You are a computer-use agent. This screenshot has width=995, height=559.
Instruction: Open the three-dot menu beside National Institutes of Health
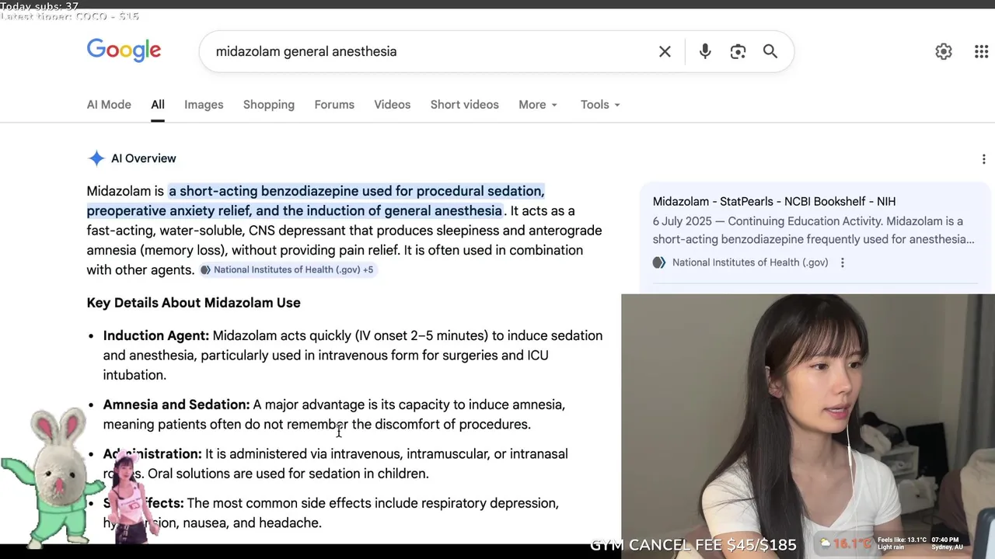point(843,262)
